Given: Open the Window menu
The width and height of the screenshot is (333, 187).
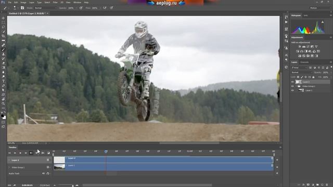Looking at the screenshot, I should coord(77,2).
